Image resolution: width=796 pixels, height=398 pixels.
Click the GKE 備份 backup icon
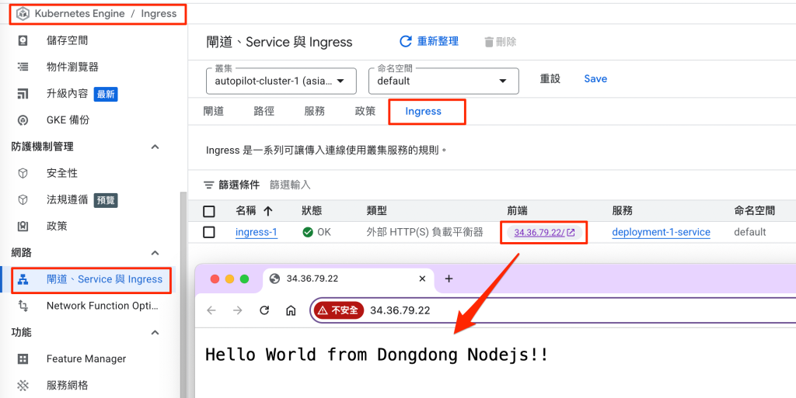tap(23, 120)
